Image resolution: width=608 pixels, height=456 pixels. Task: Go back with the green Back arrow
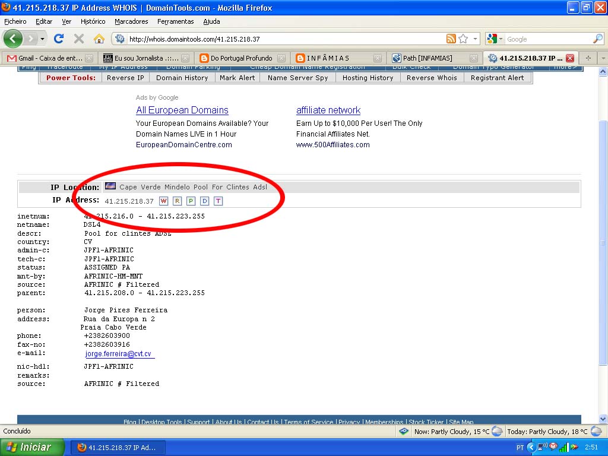point(13,39)
